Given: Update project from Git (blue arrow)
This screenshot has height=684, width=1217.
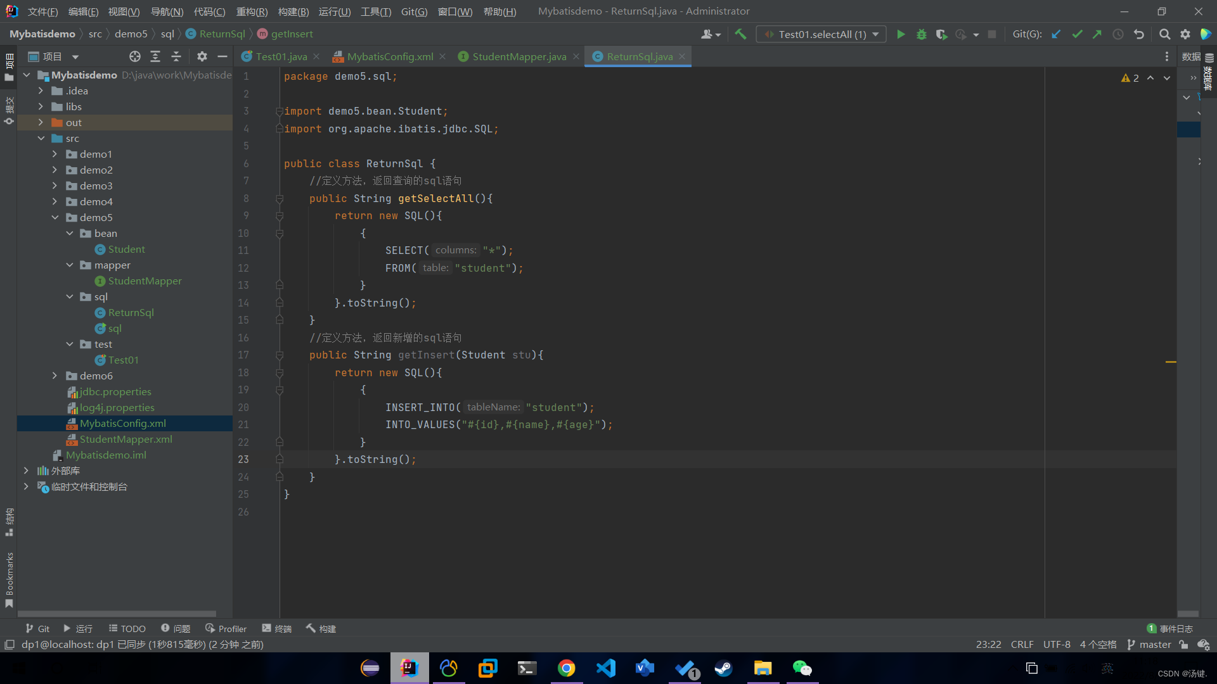Looking at the screenshot, I should click(1056, 34).
